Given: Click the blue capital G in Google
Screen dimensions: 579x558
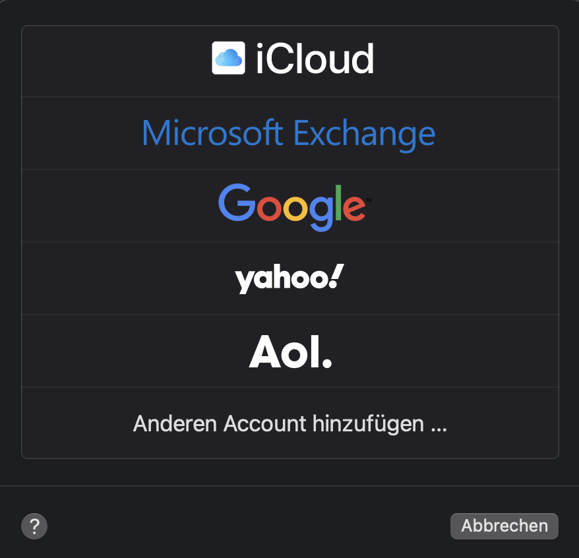Looking at the screenshot, I should [x=237, y=202].
